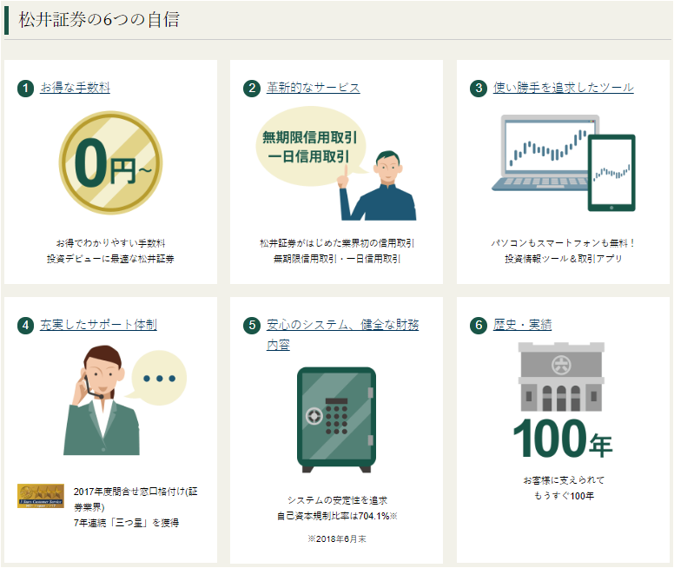Viewport: 674px width, 568px height.
Task: Click the gray building illustration
Action: click(x=561, y=377)
